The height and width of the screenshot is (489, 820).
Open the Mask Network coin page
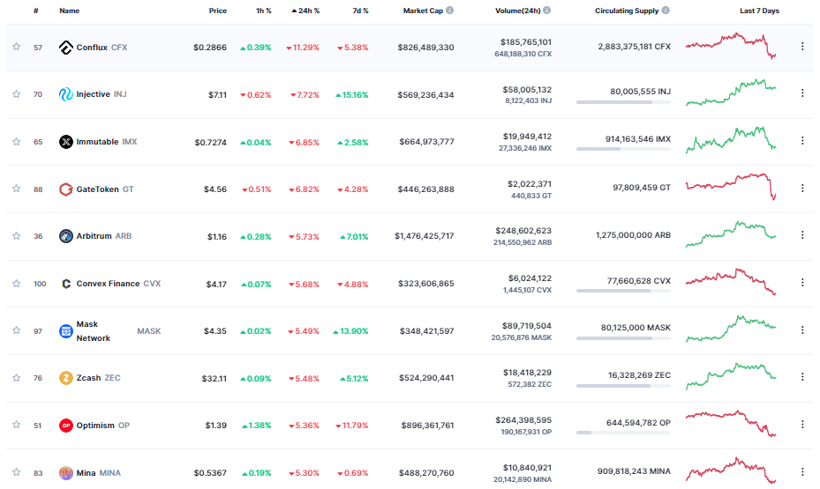point(93,330)
